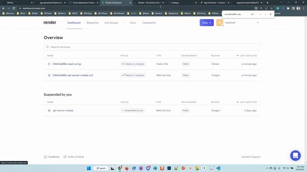
Task: Switch to the App Generator browser tab
Action: 214,3
